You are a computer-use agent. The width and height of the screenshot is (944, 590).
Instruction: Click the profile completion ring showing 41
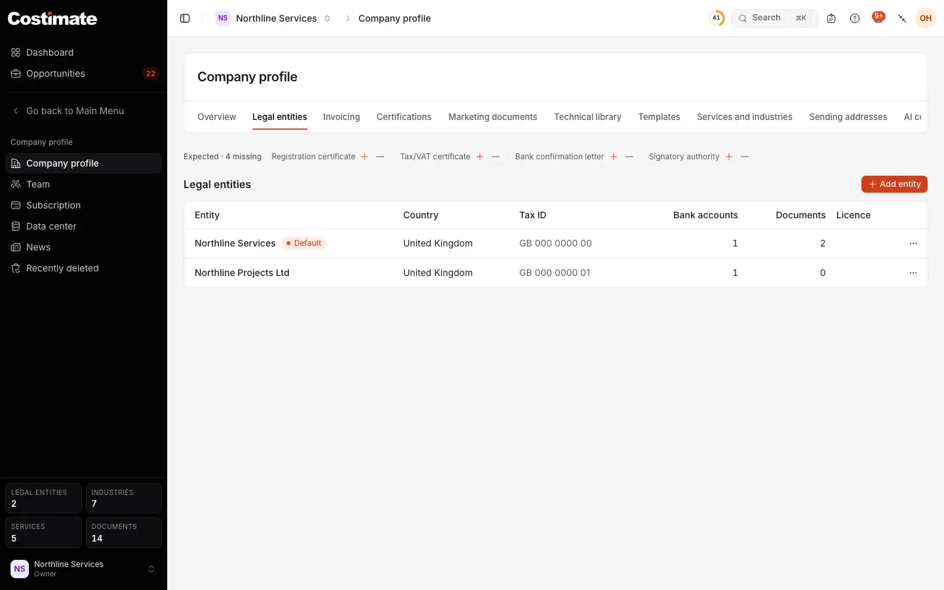click(717, 18)
